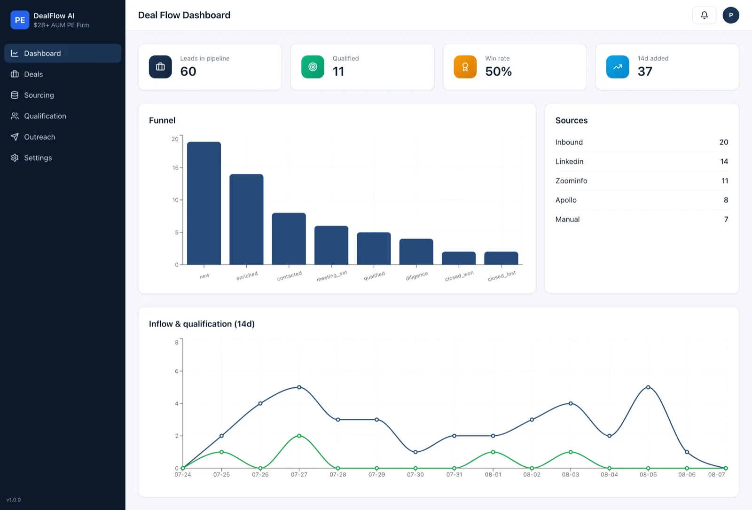Click the Linkedin source row
Screen dimensions: 752x510
(642, 161)
